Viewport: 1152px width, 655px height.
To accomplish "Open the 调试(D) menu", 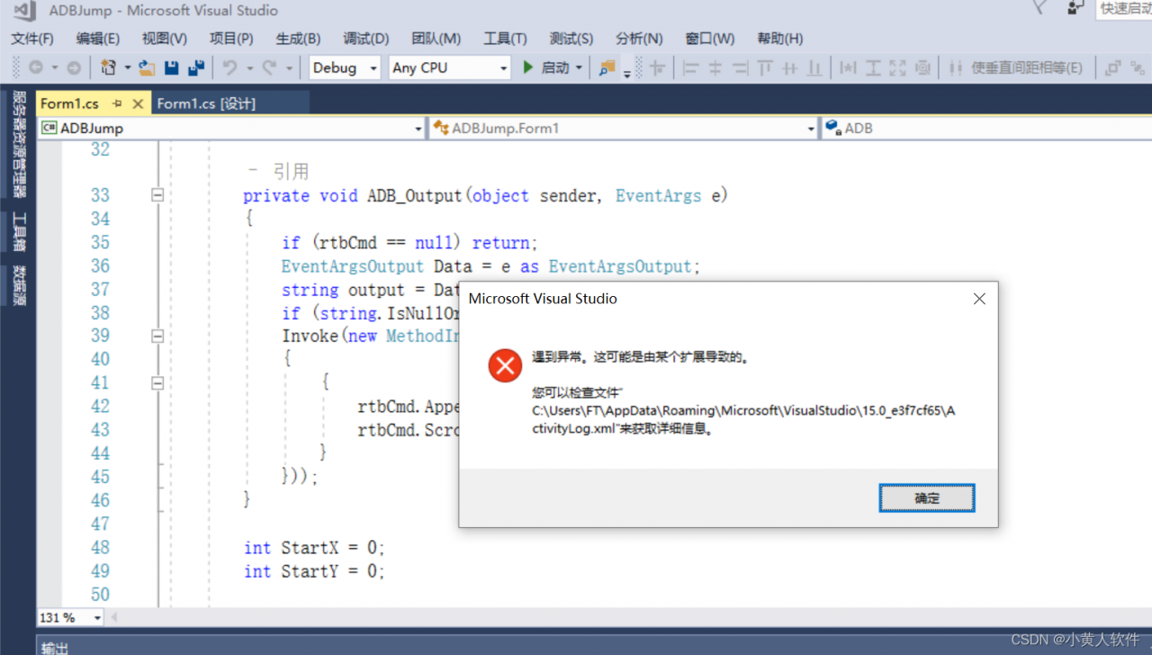I will click(x=365, y=39).
